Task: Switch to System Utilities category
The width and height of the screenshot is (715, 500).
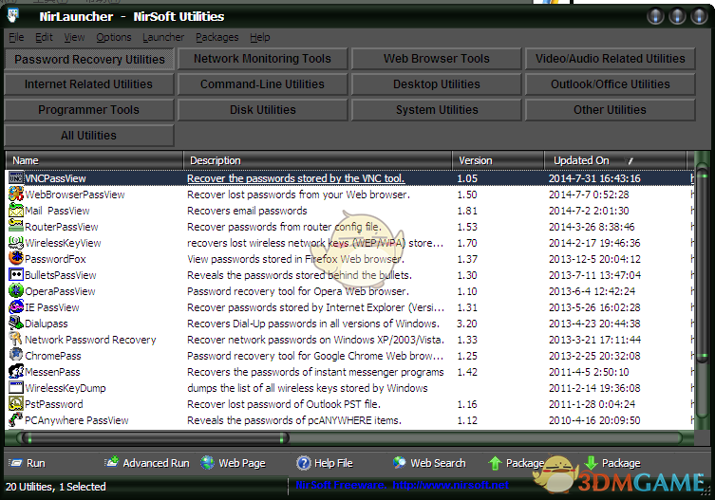Action: pyautogui.click(x=437, y=110)
